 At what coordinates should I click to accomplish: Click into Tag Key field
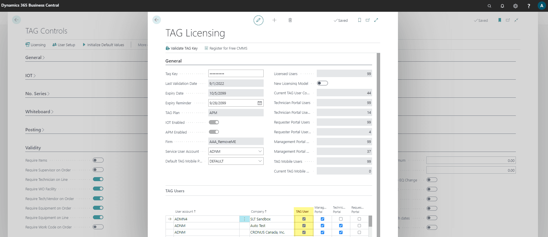tap(236, 73)
